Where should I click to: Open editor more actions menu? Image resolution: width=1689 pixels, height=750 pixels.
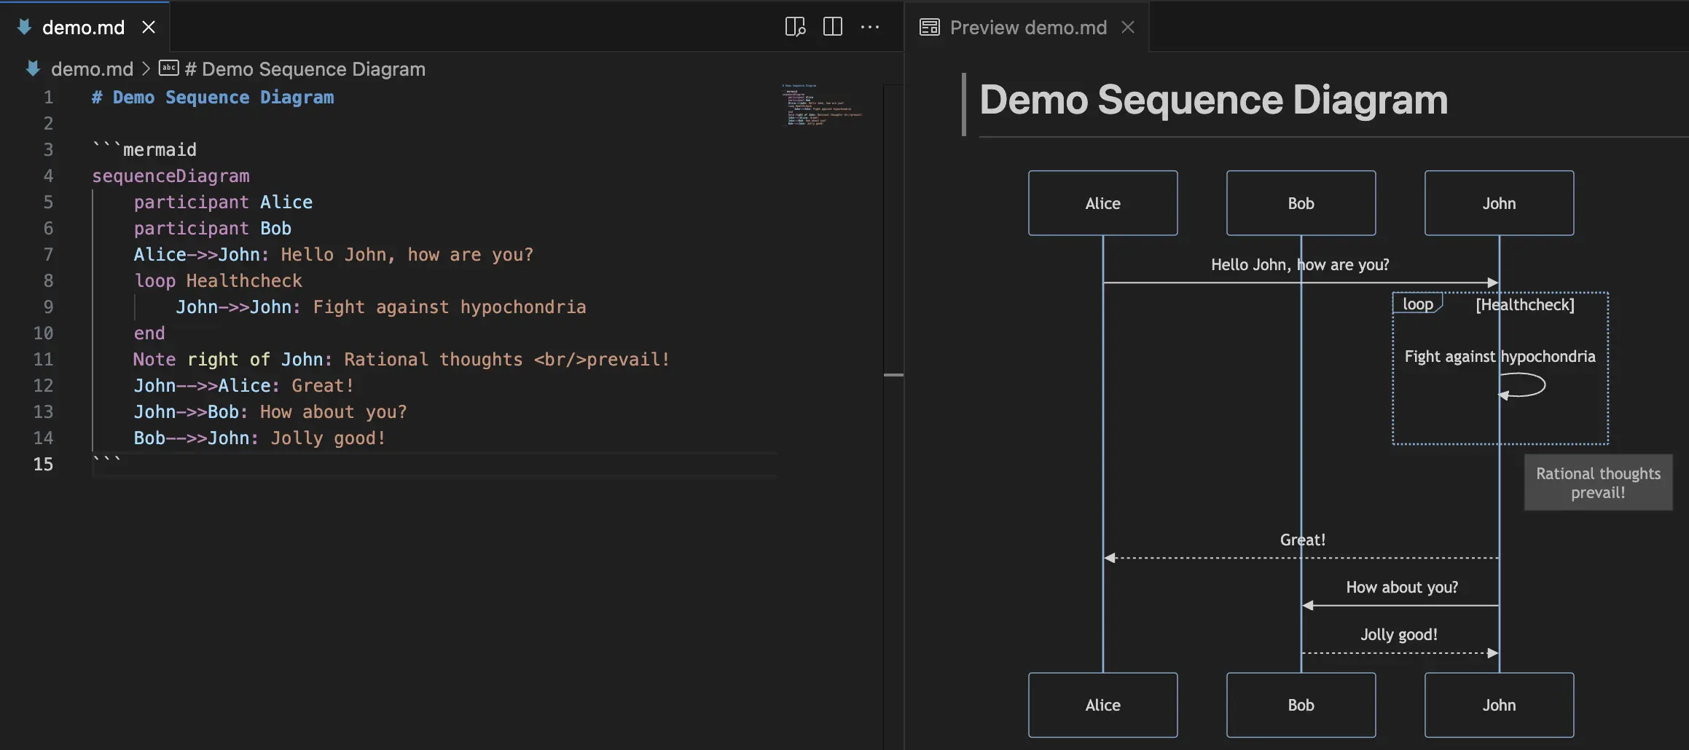click(870, 27)
